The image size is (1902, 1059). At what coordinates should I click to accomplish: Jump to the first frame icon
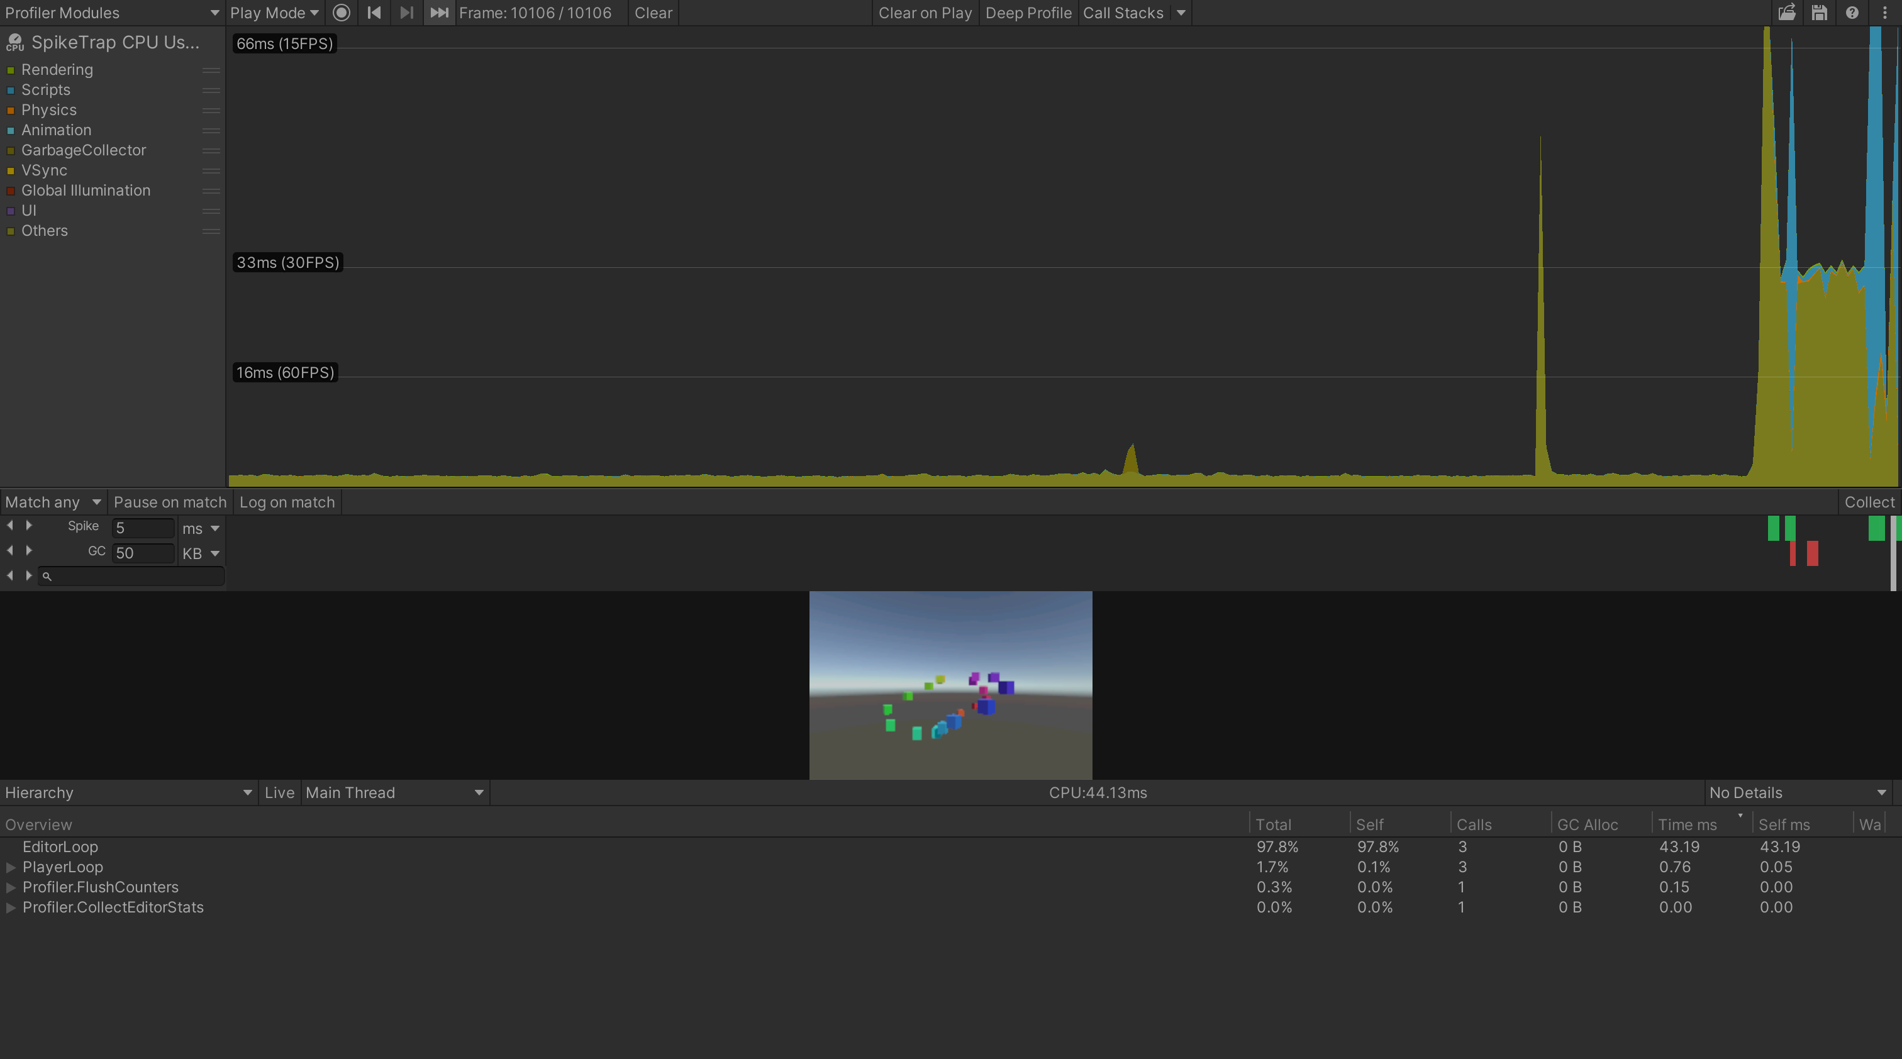374,13
